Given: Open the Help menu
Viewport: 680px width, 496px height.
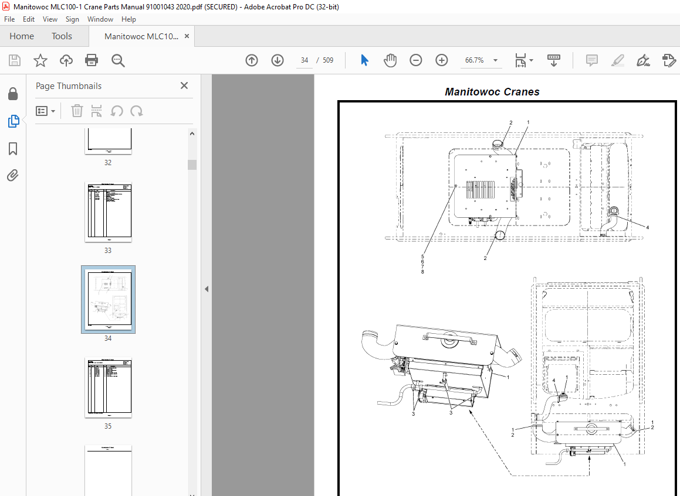Looking at the screenshot, I should tap(128, 19).
